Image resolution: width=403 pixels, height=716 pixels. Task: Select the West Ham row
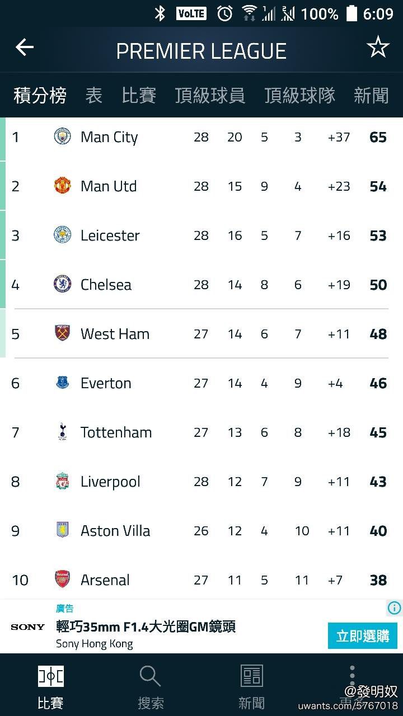pos(201,334)
